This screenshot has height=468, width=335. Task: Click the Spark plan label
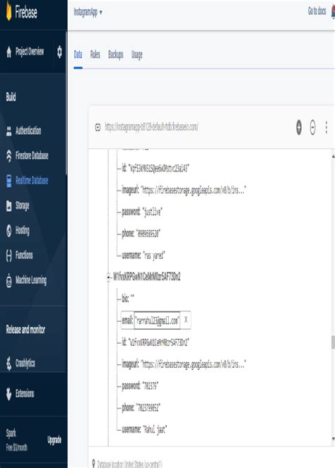11,433
